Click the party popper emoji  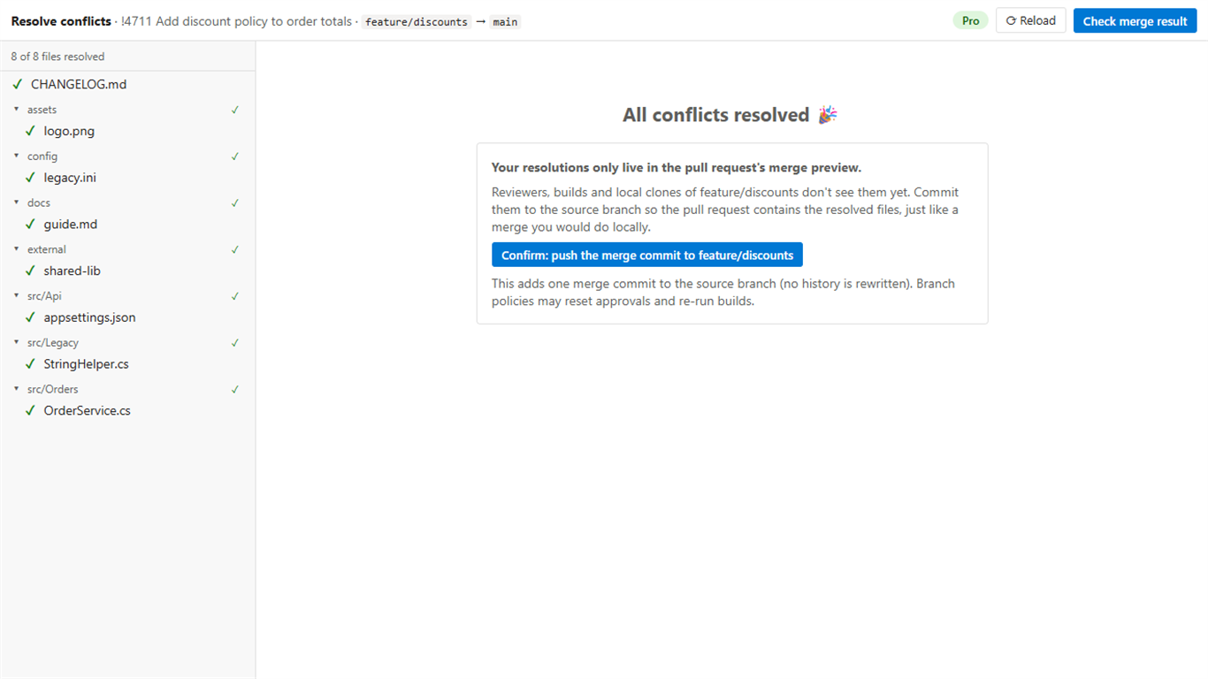pos(828,115)
